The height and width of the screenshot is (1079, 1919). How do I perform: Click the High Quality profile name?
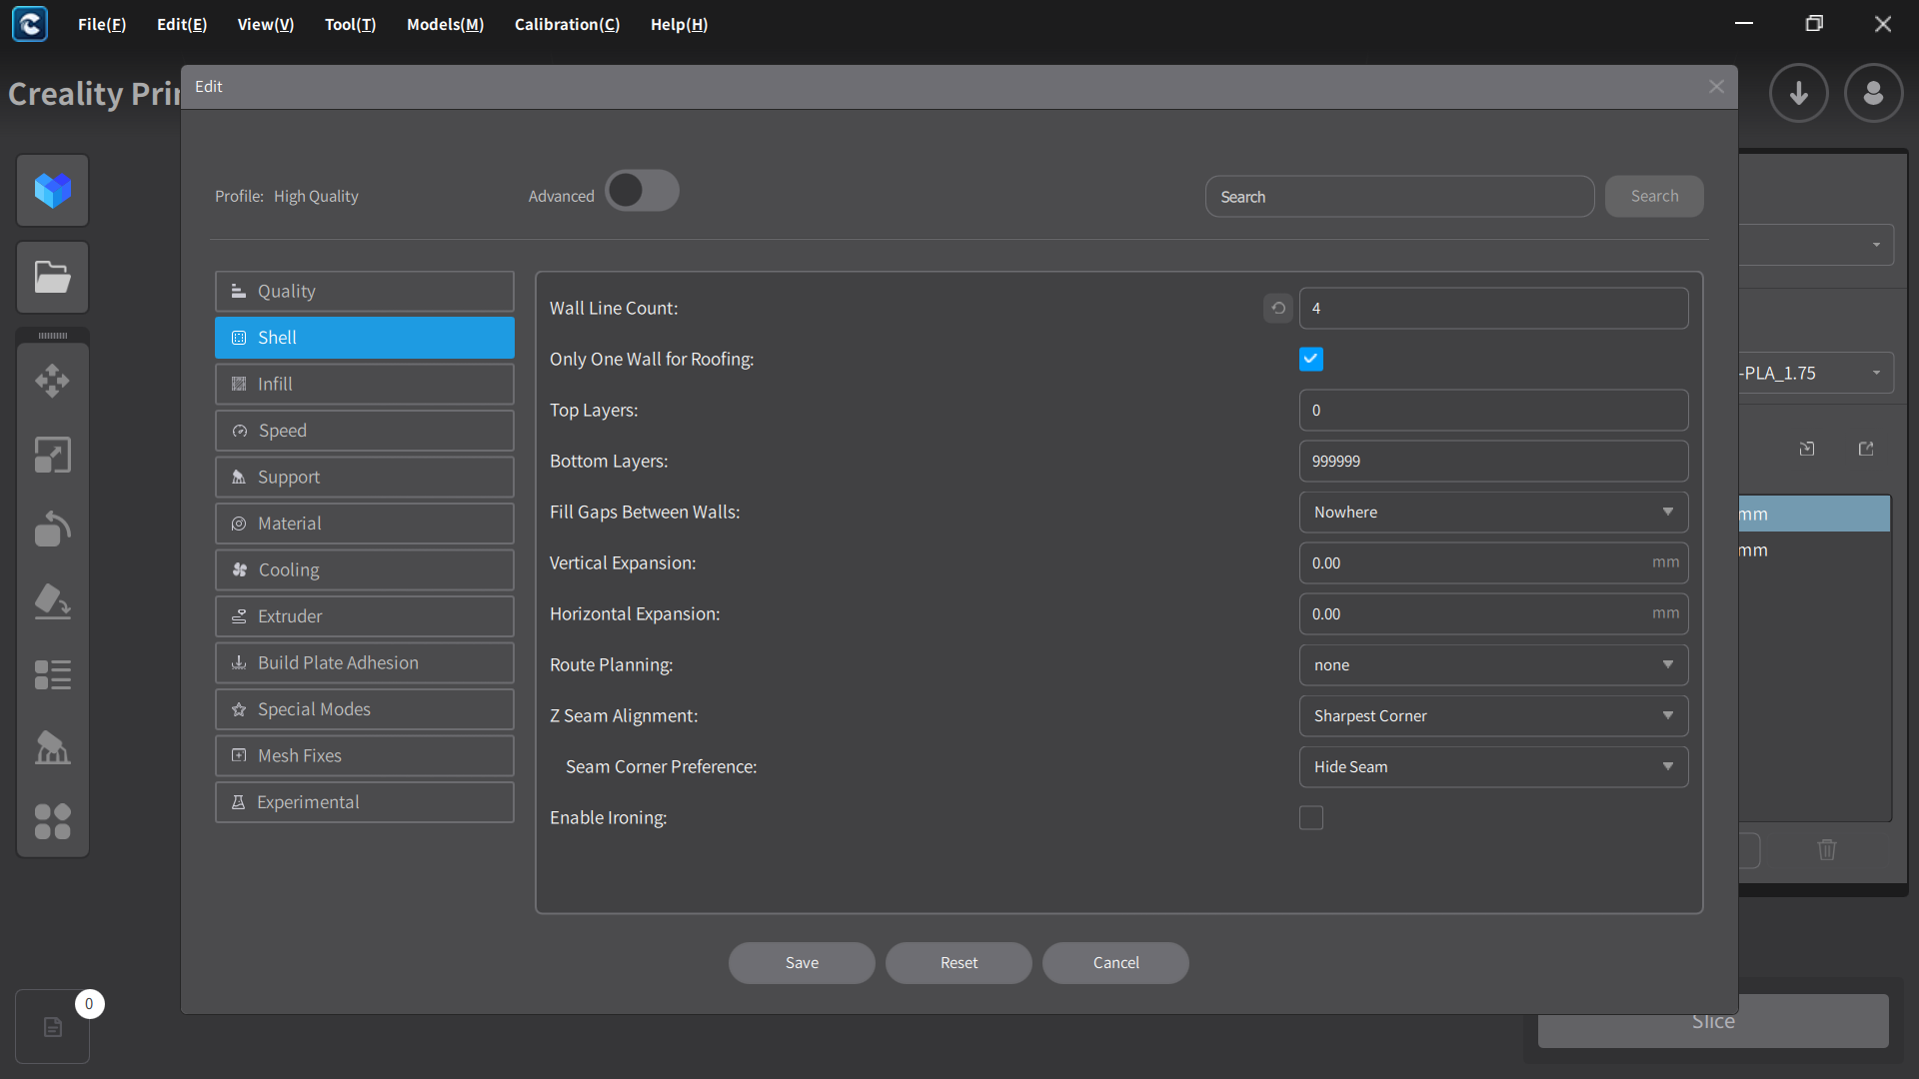[x=316, y=197]
